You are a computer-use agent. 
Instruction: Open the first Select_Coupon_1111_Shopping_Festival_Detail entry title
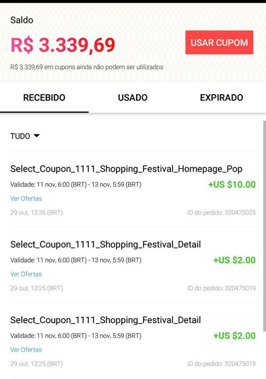coord(105,245)
